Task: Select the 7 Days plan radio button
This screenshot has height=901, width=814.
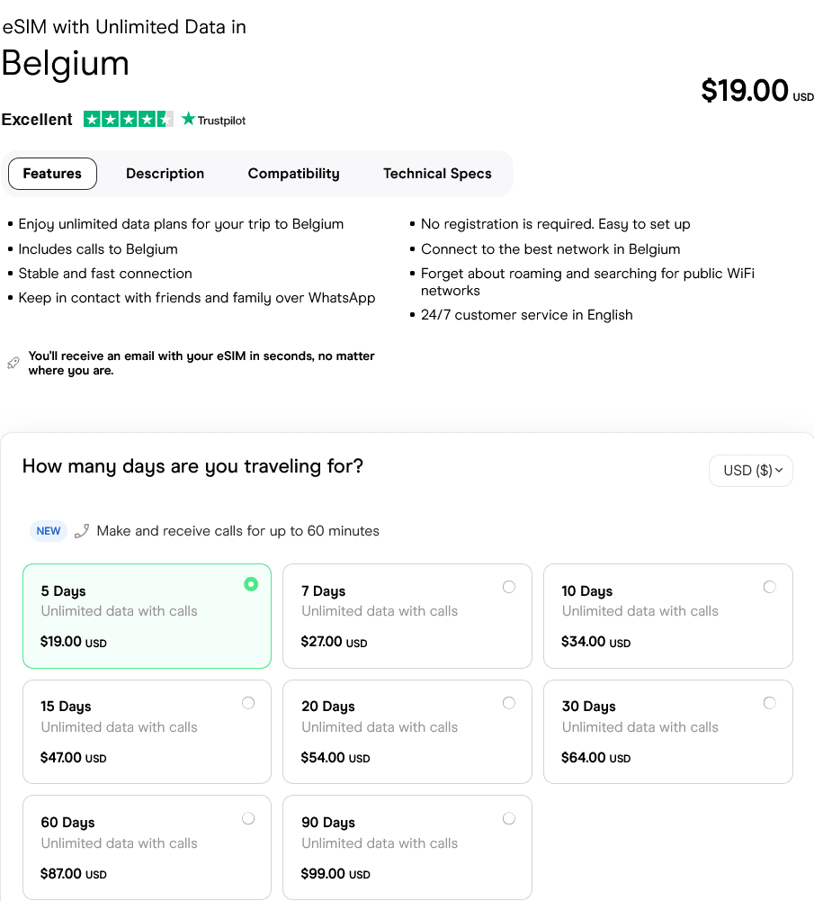Action: pyautogui.click(x=509, y=587)
